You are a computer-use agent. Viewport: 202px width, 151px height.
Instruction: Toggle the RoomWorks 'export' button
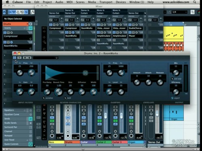coord(172,98)
